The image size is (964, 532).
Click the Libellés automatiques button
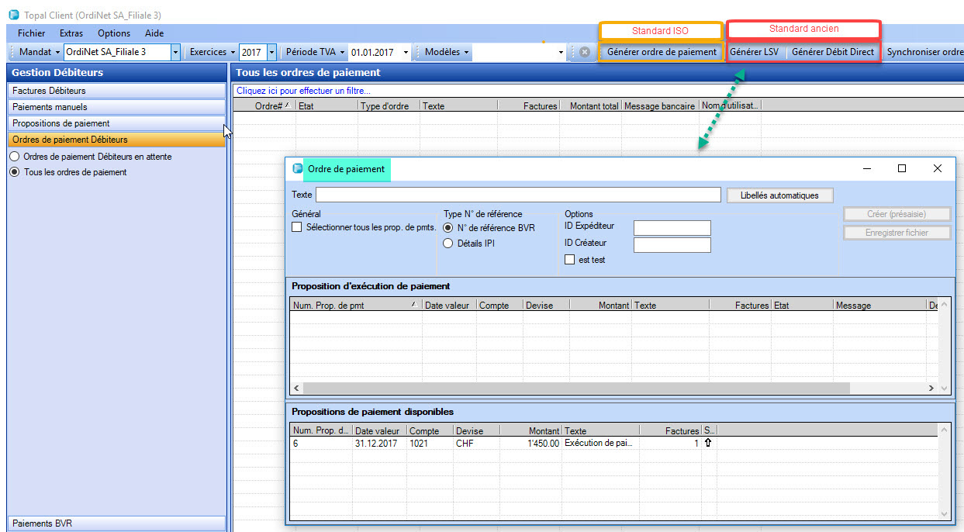click(x=779, y=195)
